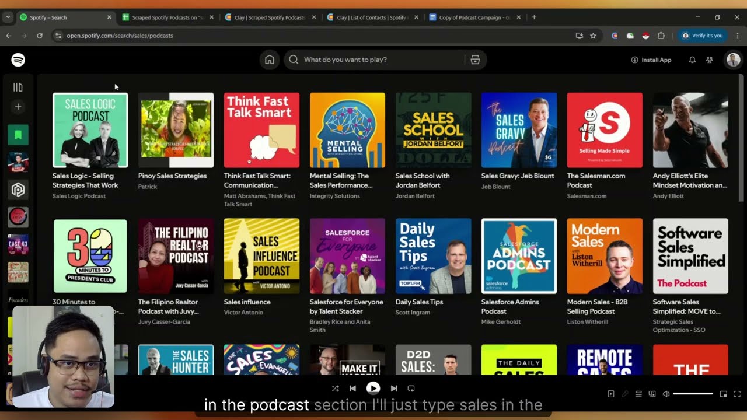The width and height of the screenshot is (747, 420).
Task: Open Pinoy Sales Strategies podcast title
Action: (x=172, y=176)
